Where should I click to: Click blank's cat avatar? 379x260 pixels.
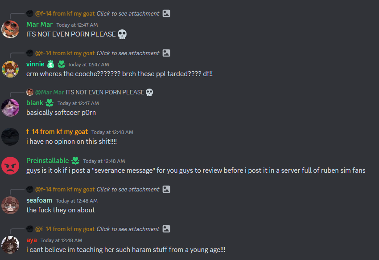click(10, 108)
